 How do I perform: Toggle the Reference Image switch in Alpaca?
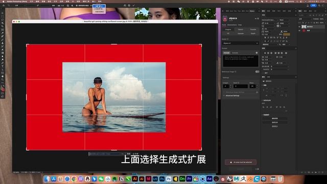(x=257, y=72)
